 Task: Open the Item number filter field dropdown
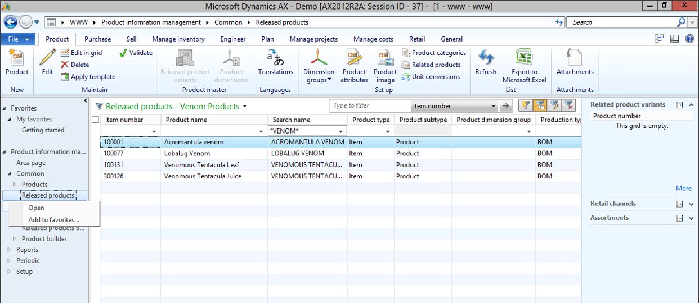pyautogui.click(x=493, y=106)
